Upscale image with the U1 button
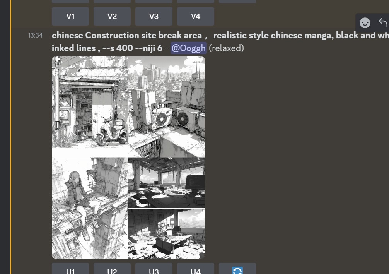The height and width of the screenshot is (274, 389). [70, 269]
